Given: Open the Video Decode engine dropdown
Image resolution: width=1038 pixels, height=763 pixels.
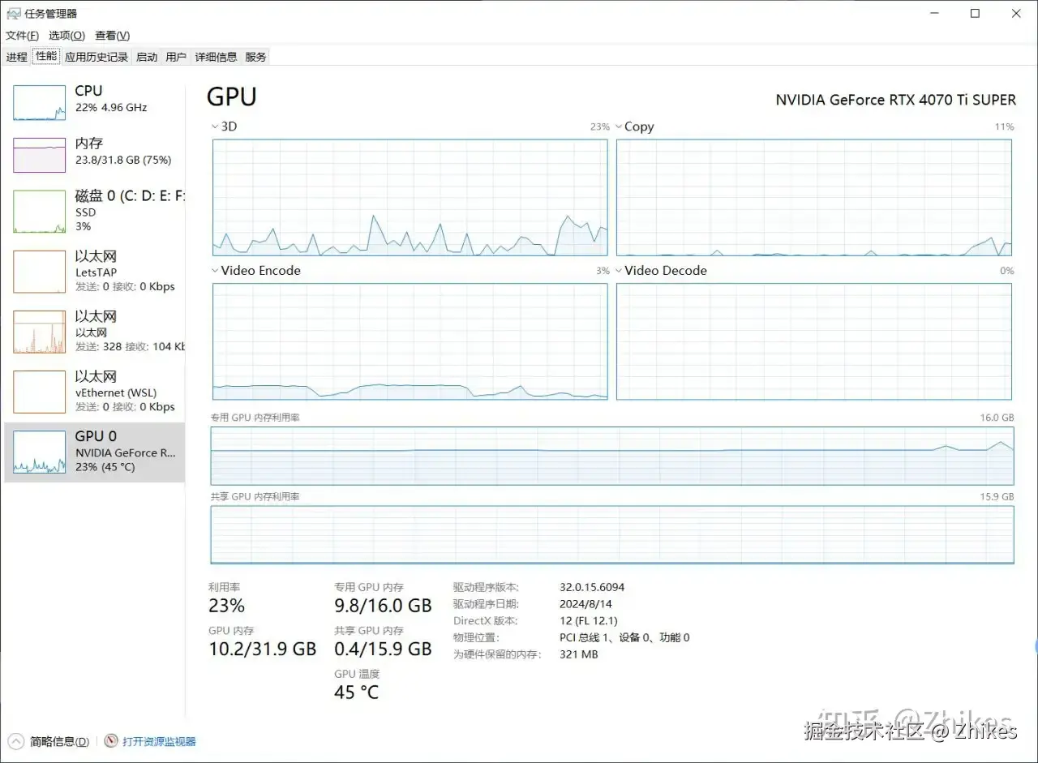Looking at the screenshot, I should (619, 271).
